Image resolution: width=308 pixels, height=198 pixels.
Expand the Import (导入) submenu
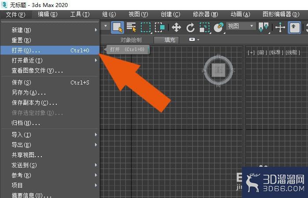point(50,135)
